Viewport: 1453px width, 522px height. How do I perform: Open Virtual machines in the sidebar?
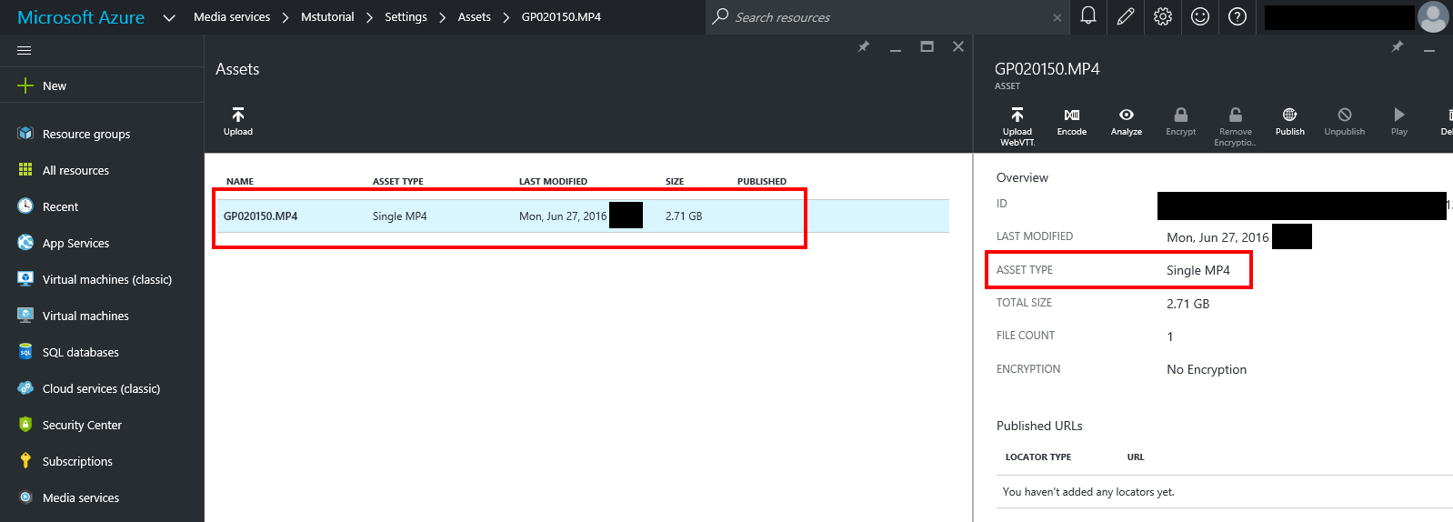point(85,316)
